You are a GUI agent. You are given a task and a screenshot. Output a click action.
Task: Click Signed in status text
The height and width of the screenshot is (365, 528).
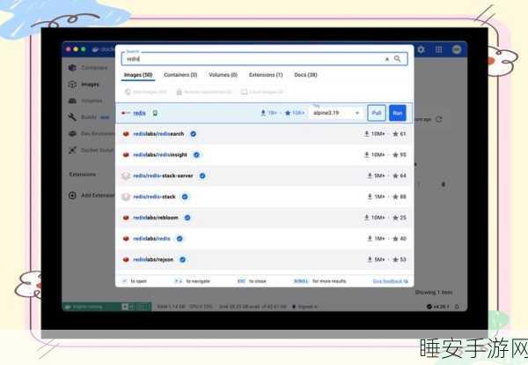point(305,307)
